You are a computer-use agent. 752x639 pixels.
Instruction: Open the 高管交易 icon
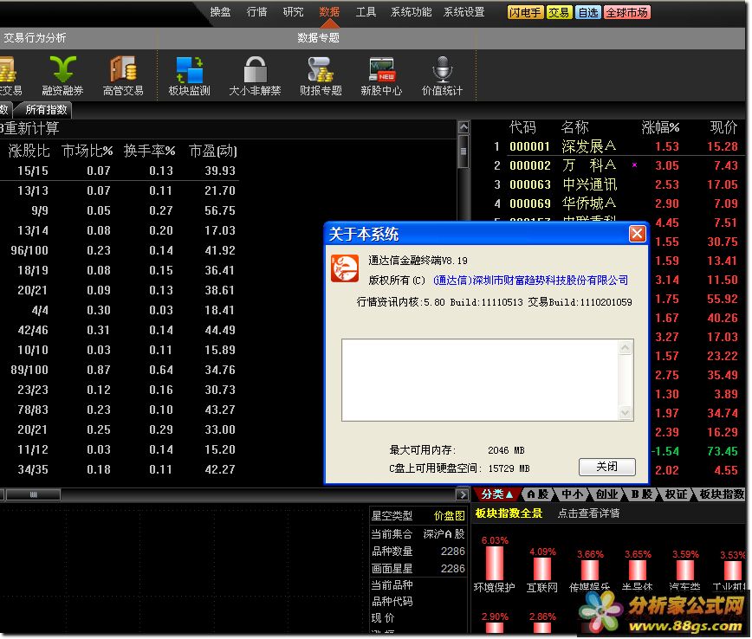pos(123,75)
